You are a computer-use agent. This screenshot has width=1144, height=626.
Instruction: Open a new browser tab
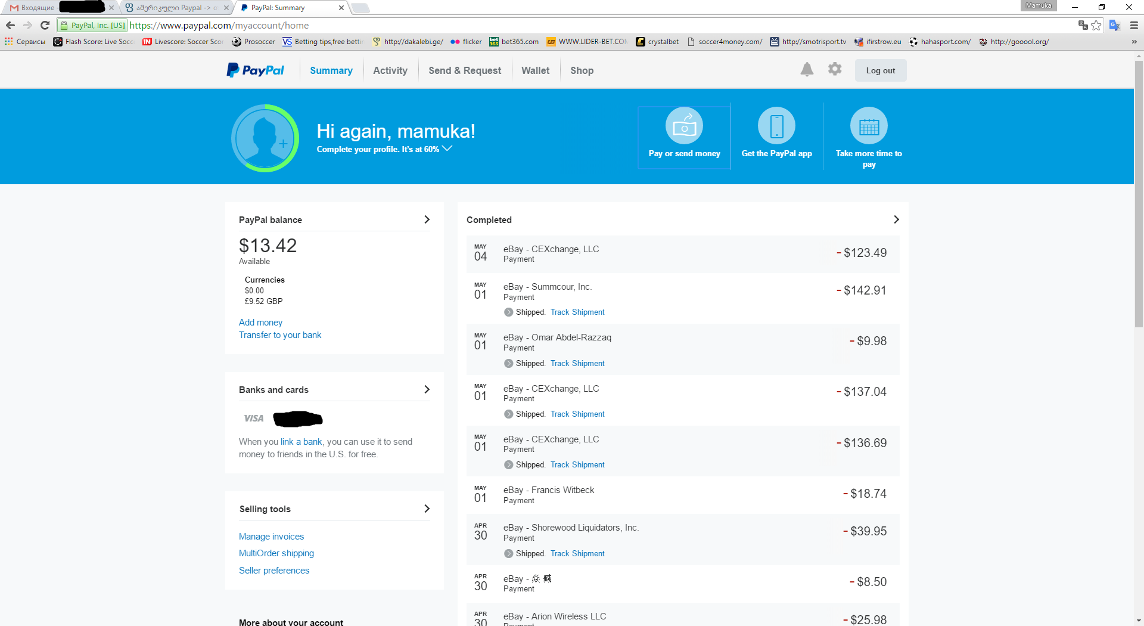(360, 8)
